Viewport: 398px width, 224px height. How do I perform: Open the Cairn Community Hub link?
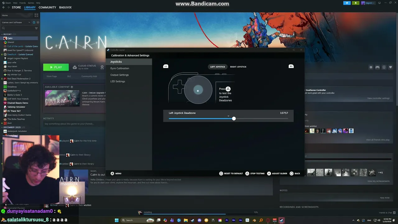pyautogui.click(x=89, y=76)
